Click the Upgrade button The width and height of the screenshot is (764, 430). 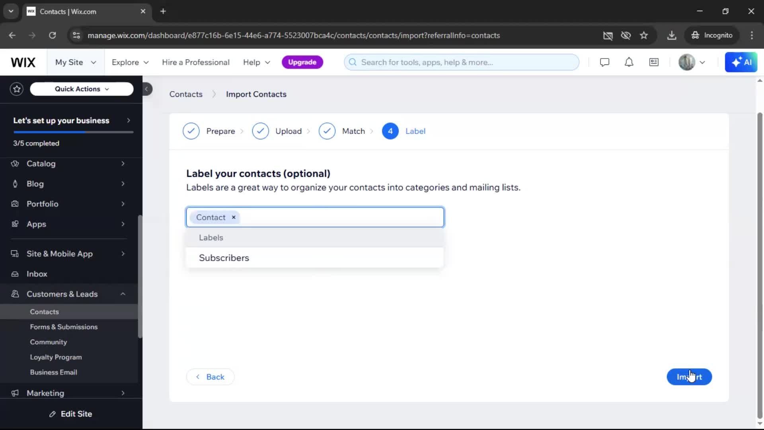[302, 62]
